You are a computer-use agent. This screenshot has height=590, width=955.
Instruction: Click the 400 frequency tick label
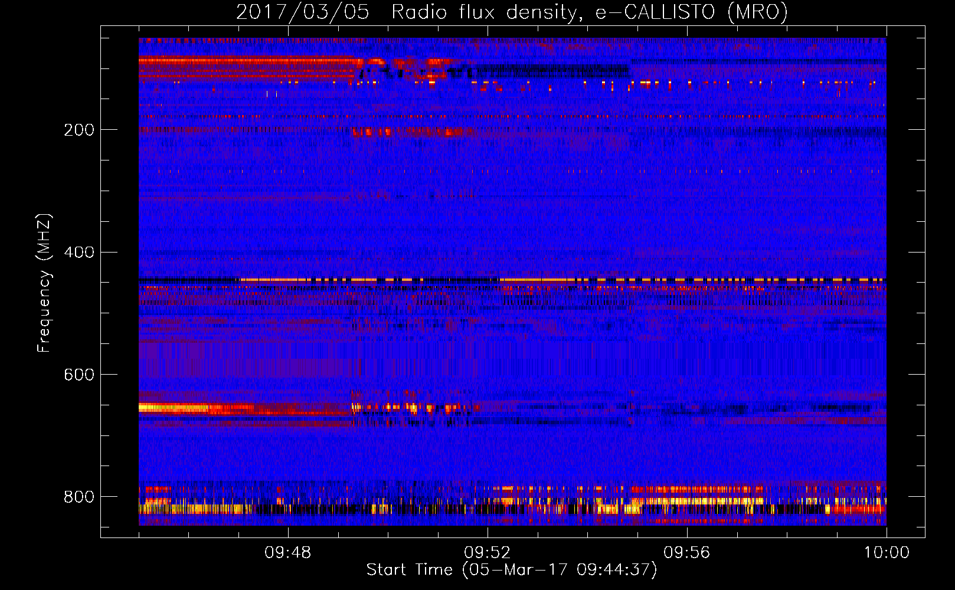[79, 253]
